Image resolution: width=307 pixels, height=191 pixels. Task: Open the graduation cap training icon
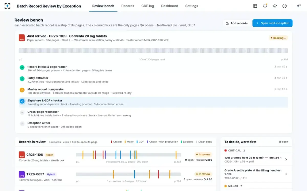275,6
